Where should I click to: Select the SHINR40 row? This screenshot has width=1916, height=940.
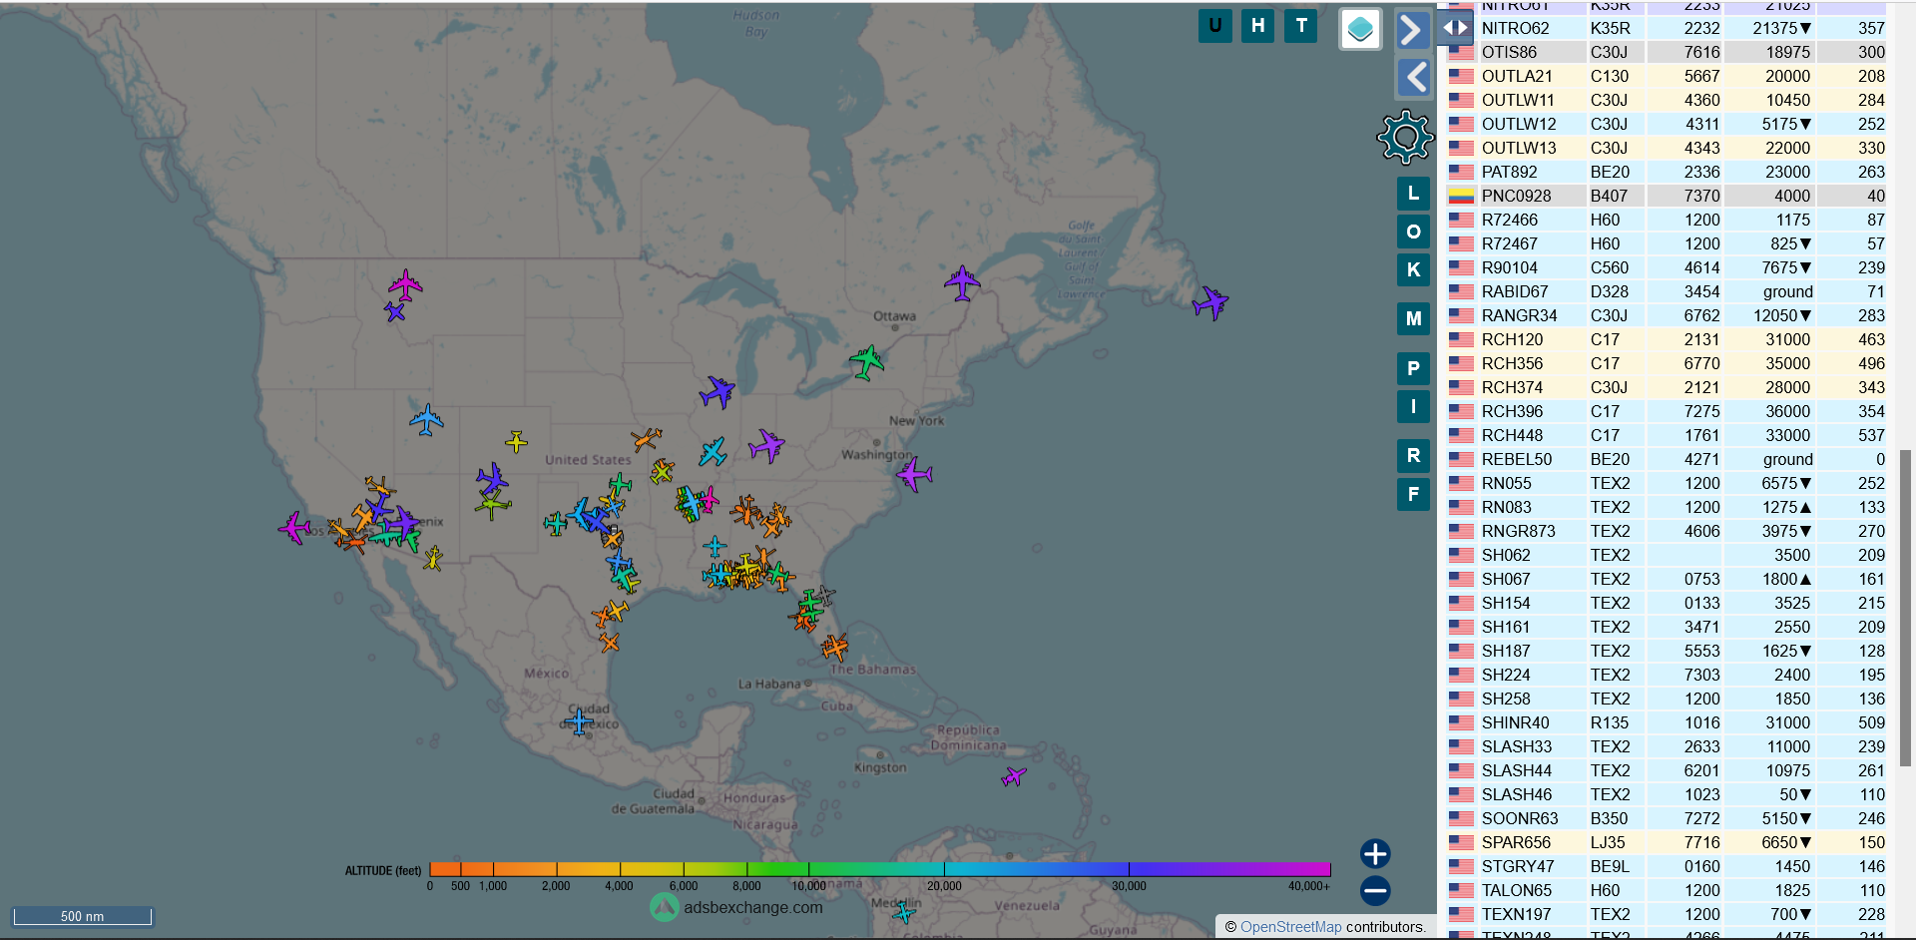point(1667,722)
